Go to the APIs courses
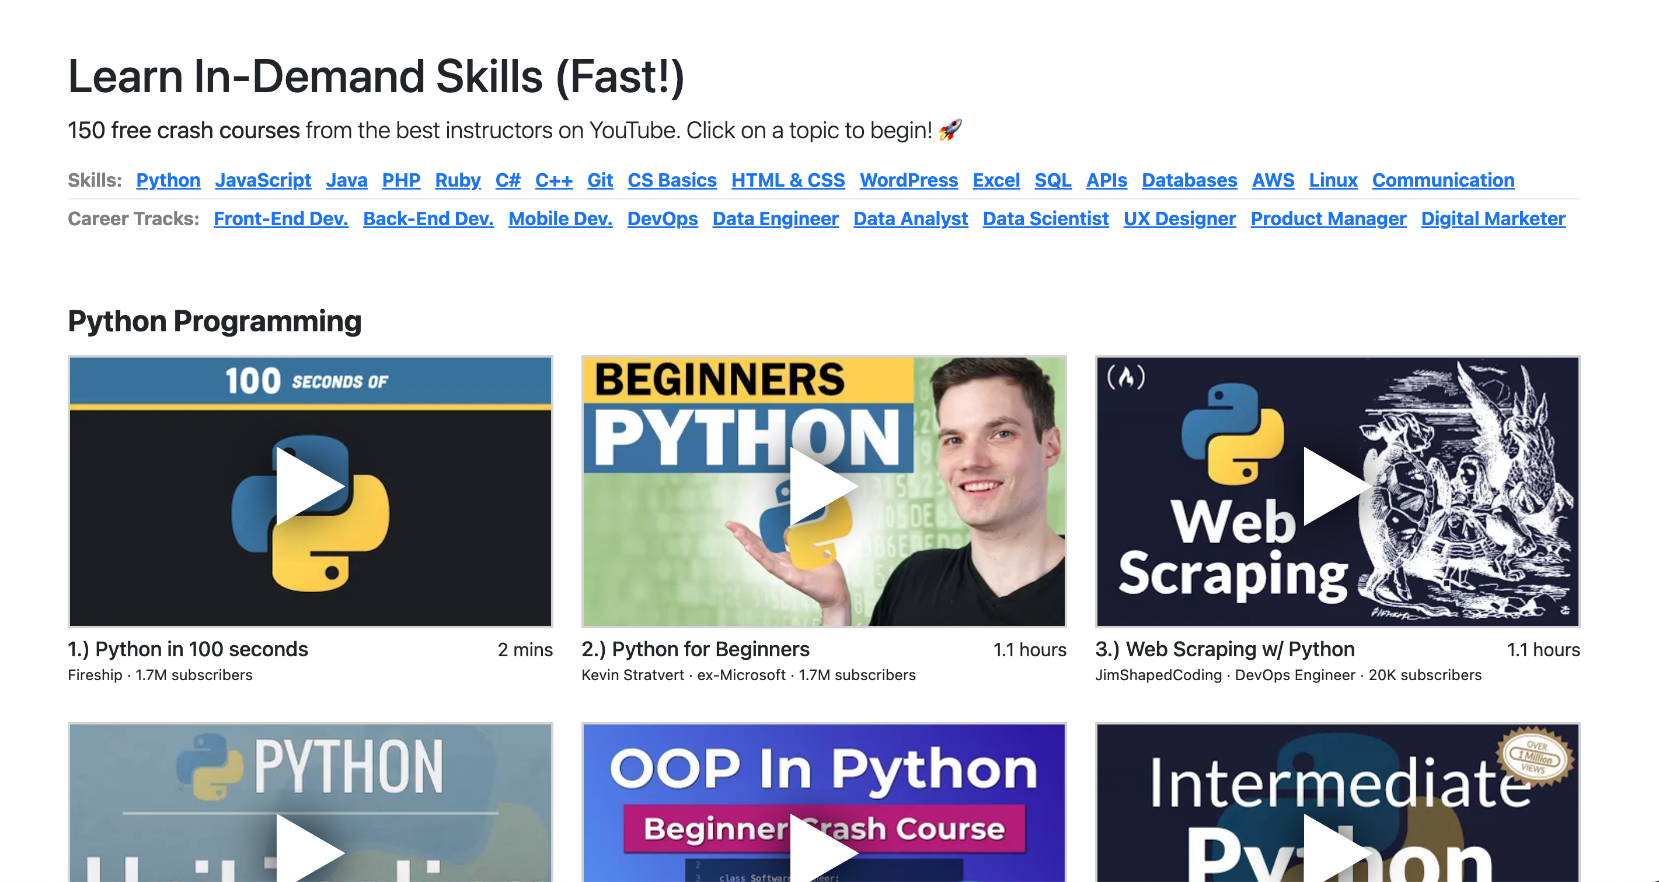Screen dimensions: 1659x882 coord(1106,180)
